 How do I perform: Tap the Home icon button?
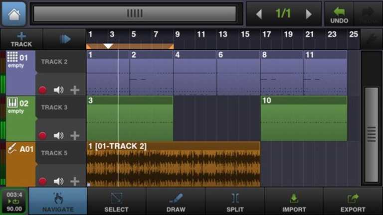(13, 13)
